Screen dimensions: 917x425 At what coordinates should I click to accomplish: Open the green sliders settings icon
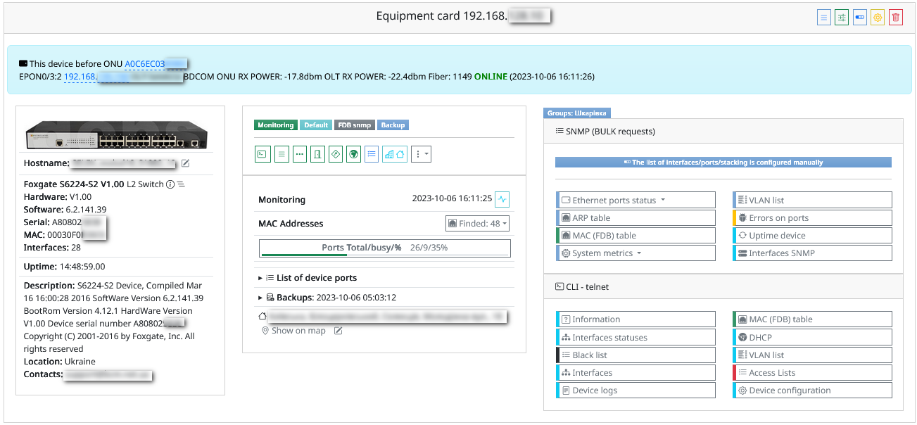tap(842, 18)
